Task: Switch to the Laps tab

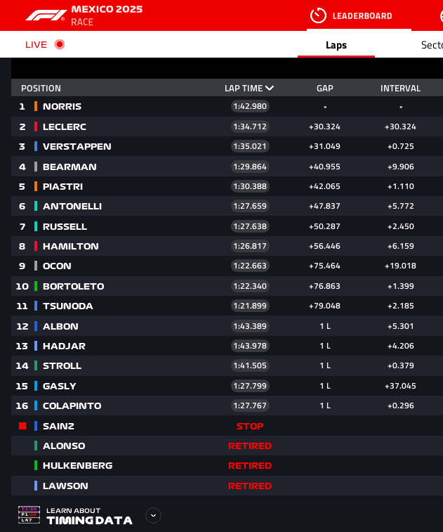Action: [336, 45]
